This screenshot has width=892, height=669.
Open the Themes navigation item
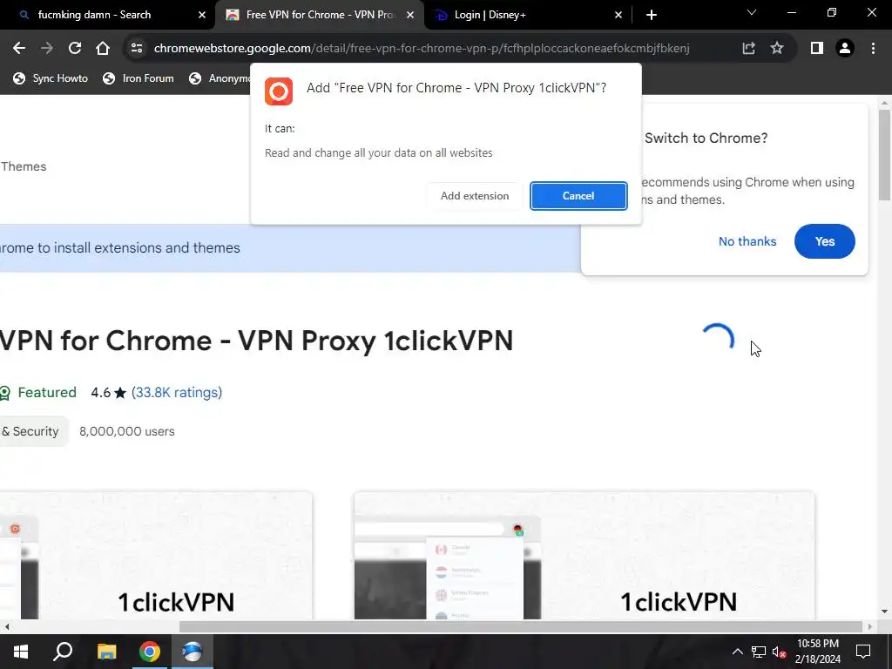point(24,166)
